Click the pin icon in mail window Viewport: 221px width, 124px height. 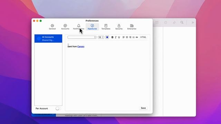[174, 22]
